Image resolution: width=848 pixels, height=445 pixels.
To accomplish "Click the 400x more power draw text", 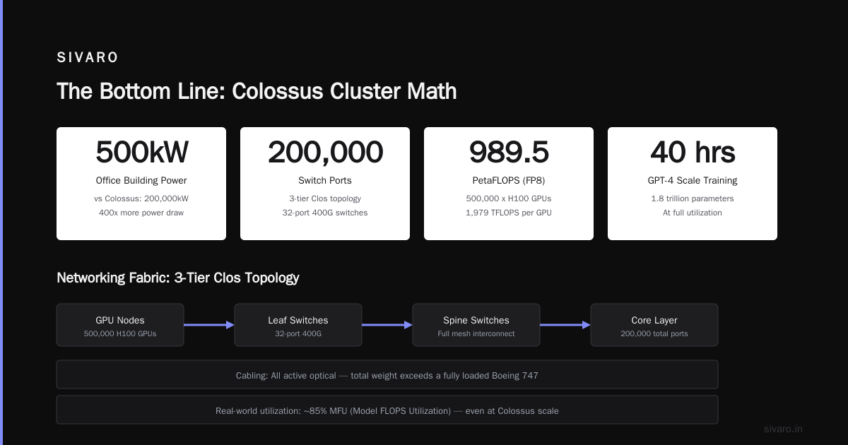I will pyautogui.click(x=141, y=213).
